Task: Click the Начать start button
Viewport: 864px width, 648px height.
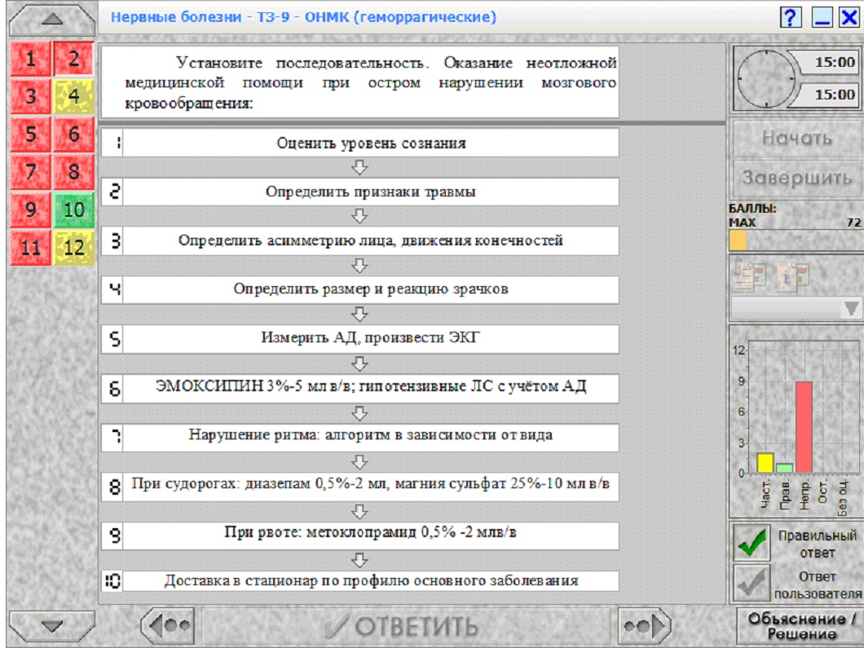Action: 797,138
